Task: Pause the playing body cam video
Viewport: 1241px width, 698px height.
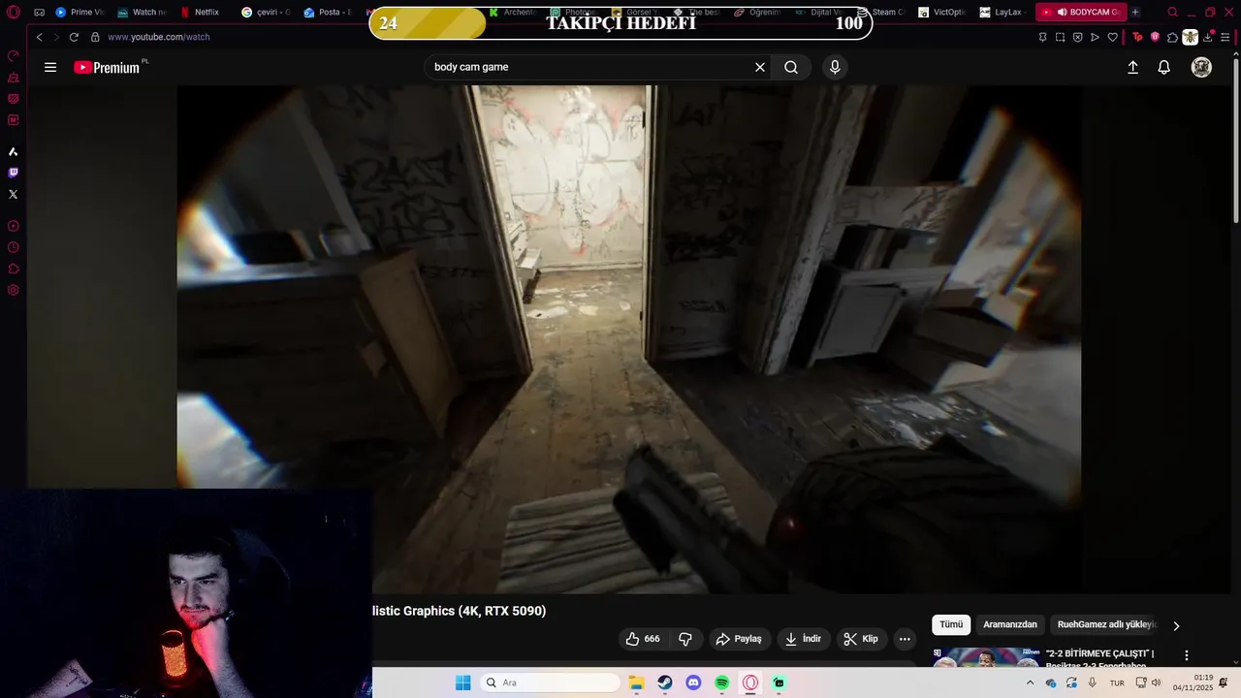Action: pyautogui.click(x=628, y=339)
